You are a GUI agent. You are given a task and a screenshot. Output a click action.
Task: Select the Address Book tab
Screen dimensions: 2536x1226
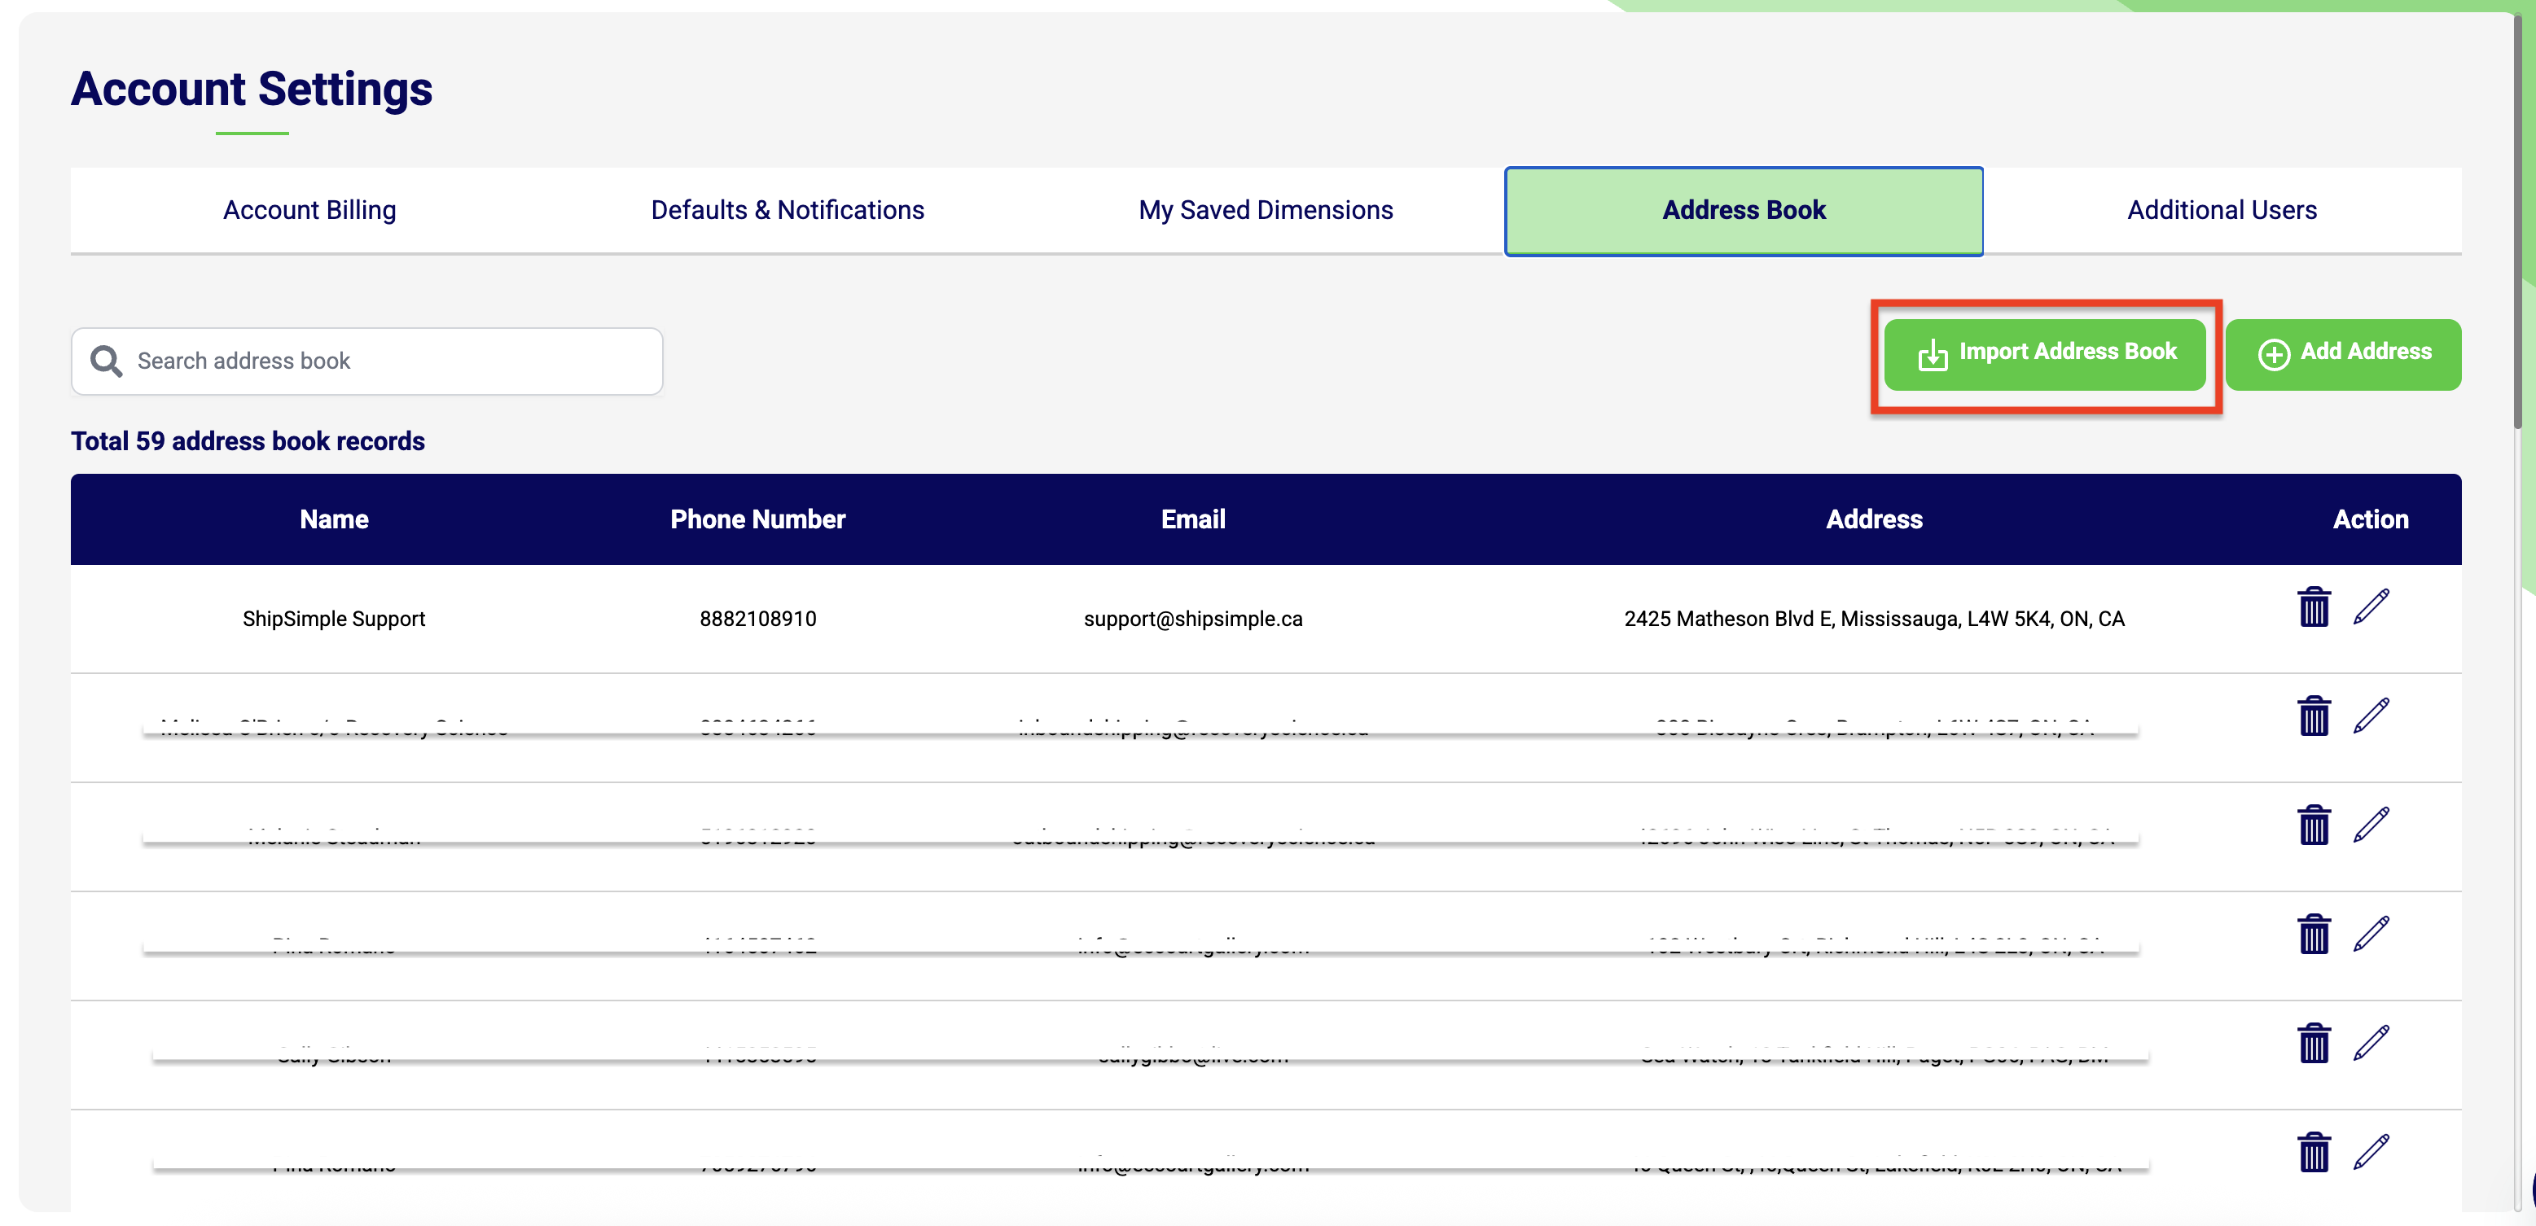[1744, 209]
